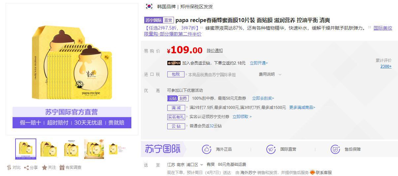The image size is (398, 176).
Task: Select the fifth product thumbnail
Action: click(117, 149)
